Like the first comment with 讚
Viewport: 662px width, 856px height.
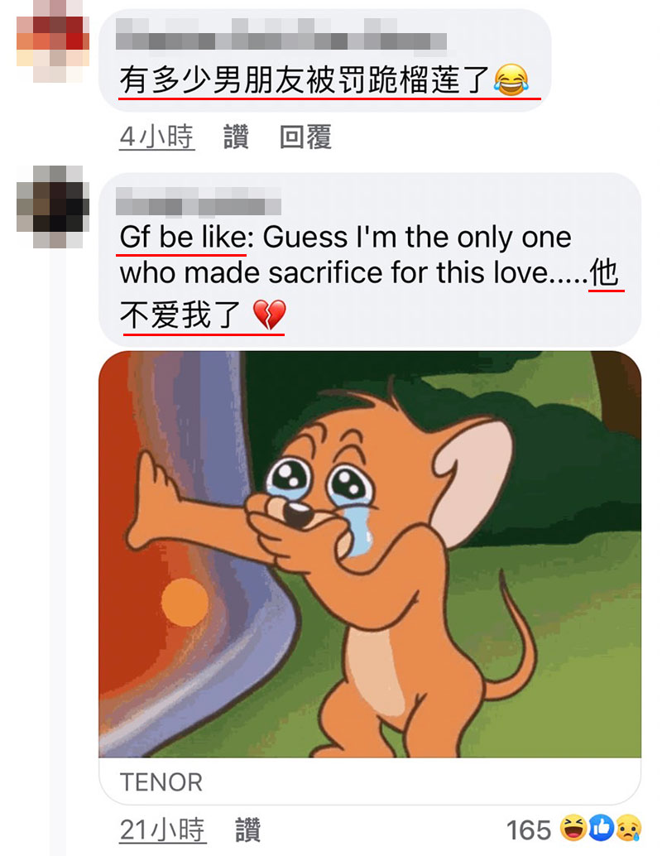point(237,137)
